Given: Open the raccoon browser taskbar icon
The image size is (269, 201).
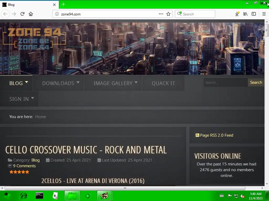Looking at the screenshot, I should click(x=104, y=196).
